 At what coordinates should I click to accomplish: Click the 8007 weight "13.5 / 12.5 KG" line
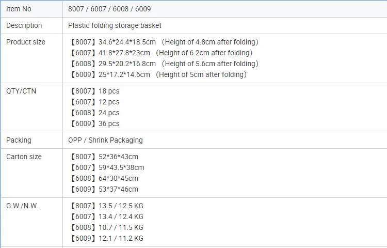pyautogui.click(x=106, y=206)
